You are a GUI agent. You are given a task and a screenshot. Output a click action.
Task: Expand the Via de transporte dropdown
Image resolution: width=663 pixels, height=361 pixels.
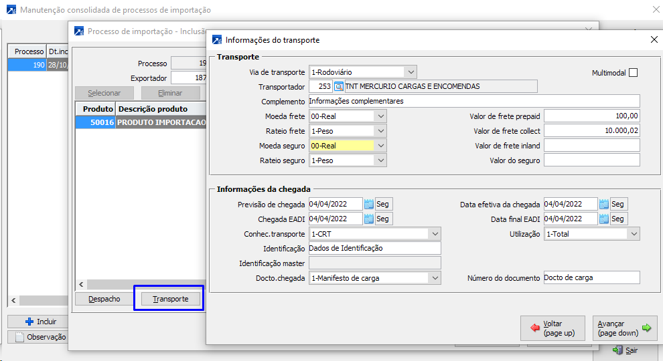(411, 72)
